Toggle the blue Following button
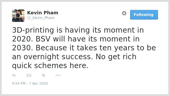 click(x=144, y=15)
